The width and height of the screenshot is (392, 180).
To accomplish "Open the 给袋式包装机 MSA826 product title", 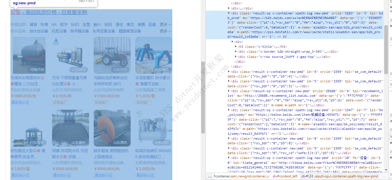I will 153,154.
